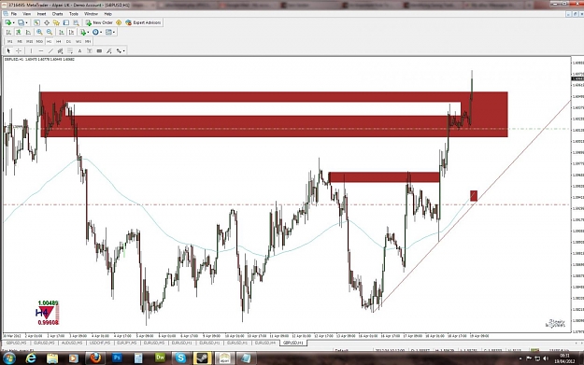Select the horizontal line drawing tool

[41, 51]
